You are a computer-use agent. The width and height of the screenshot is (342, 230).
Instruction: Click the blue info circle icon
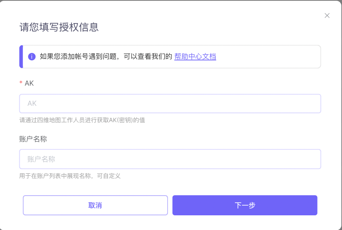32,57
